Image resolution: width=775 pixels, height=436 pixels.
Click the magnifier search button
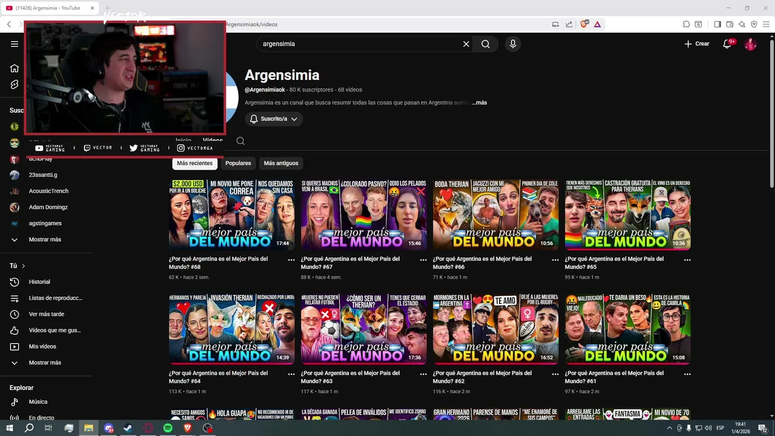[486, 44]
